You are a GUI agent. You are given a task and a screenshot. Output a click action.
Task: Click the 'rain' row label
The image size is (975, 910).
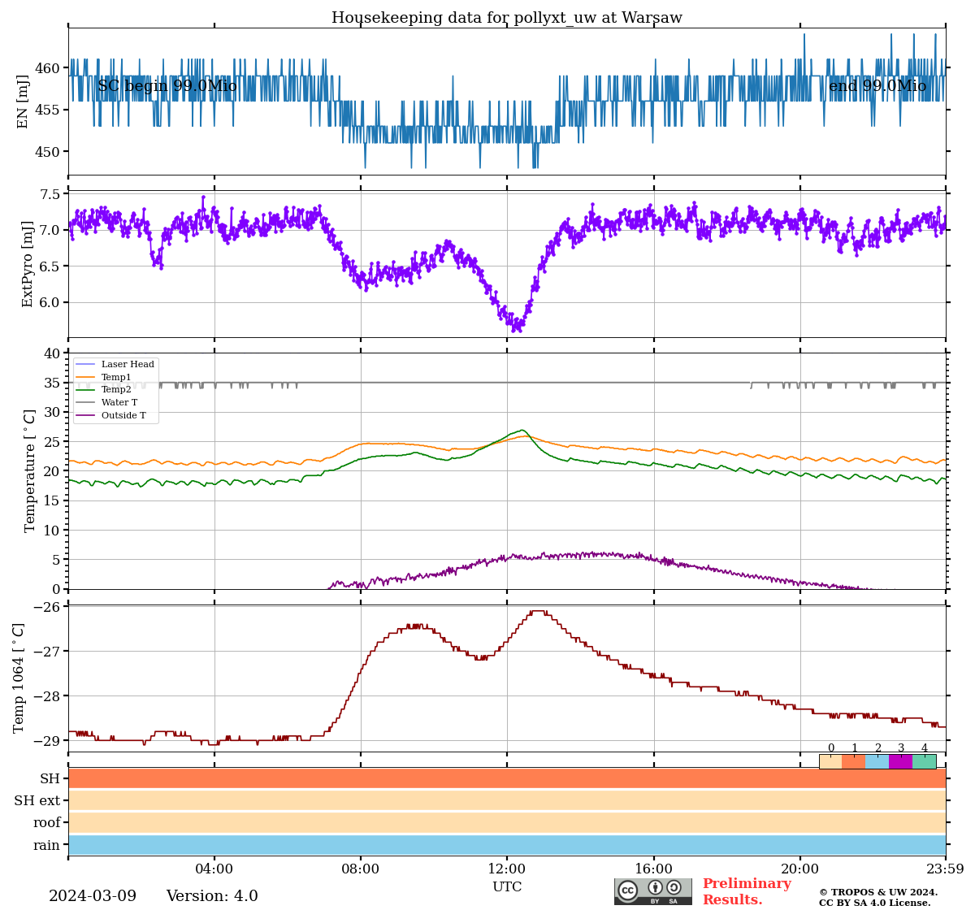pyautogui.click(x=47, y=845)
